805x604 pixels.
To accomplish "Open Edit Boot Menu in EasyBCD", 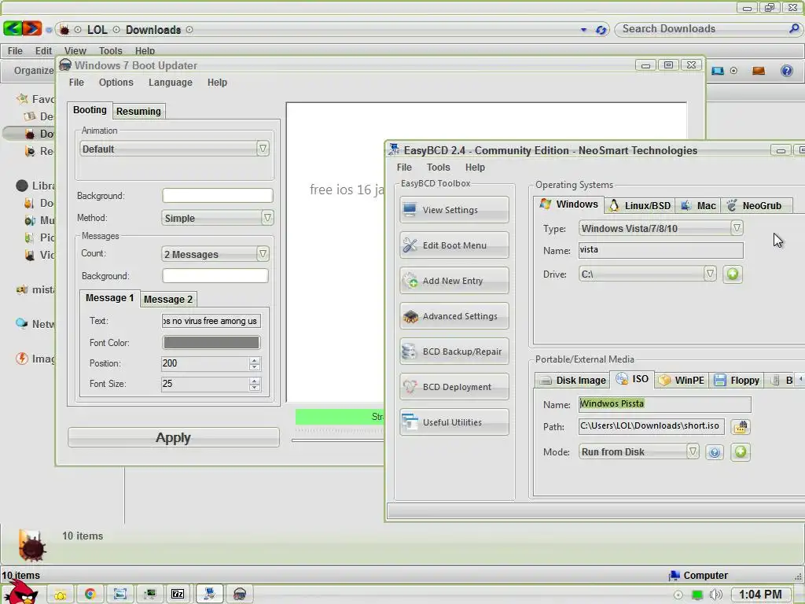I will pyautogui.click(x=454, y=245).
